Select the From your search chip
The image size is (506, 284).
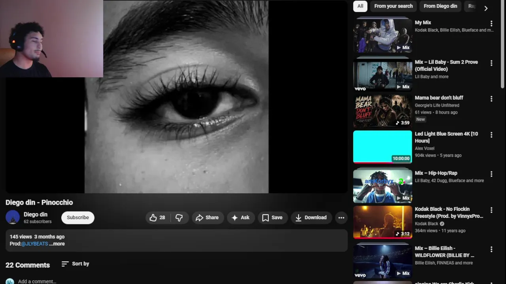tap(393, 6)
